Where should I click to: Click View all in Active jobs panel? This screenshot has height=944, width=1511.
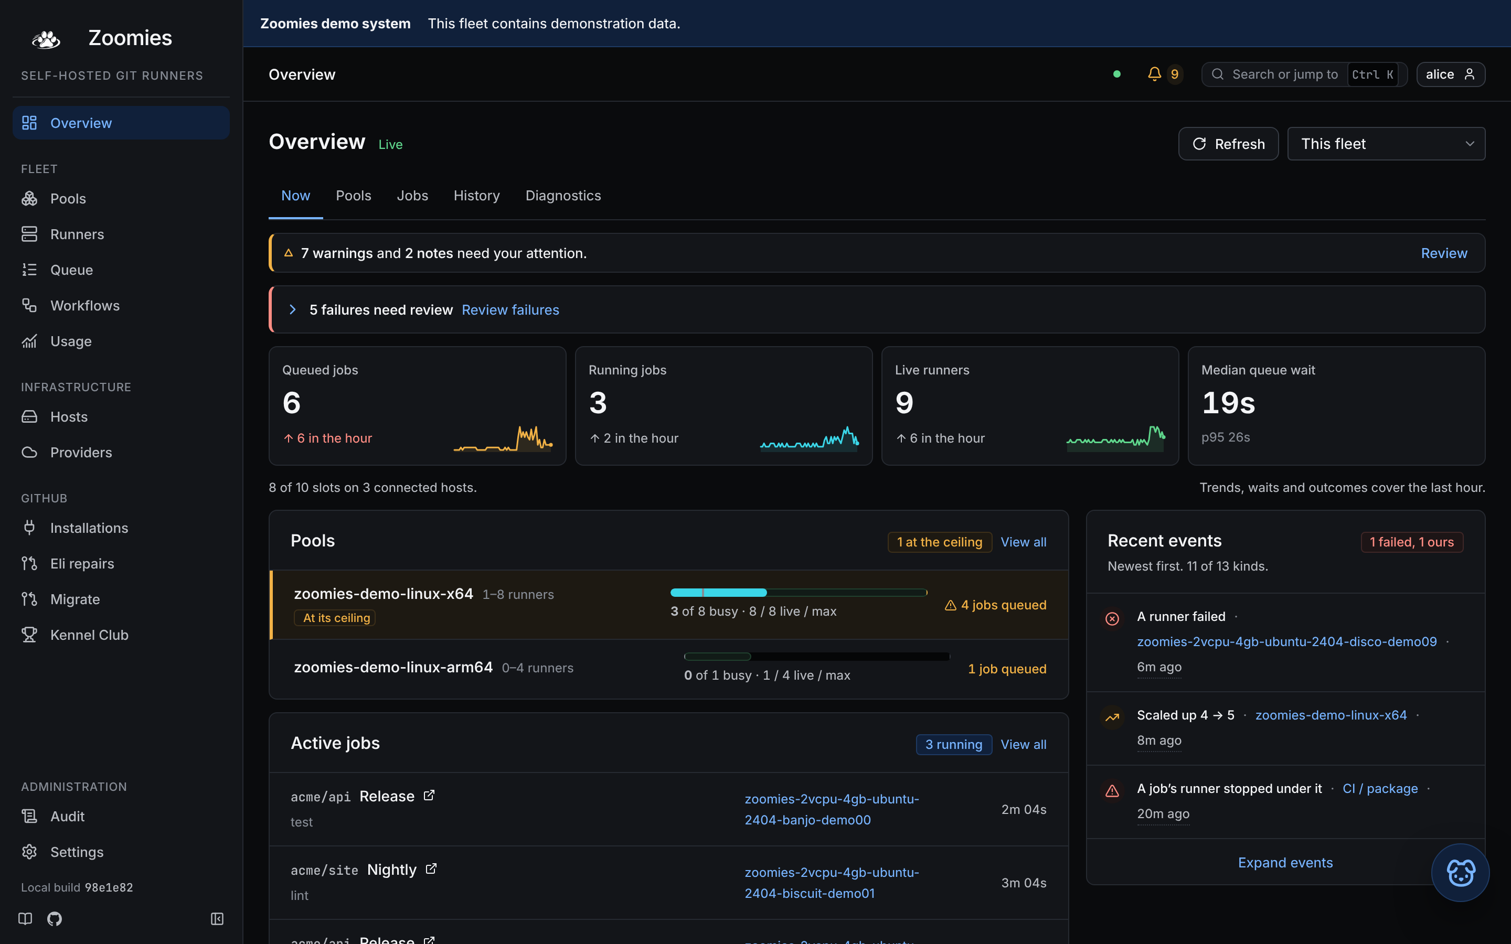[x=1024, y=744]
